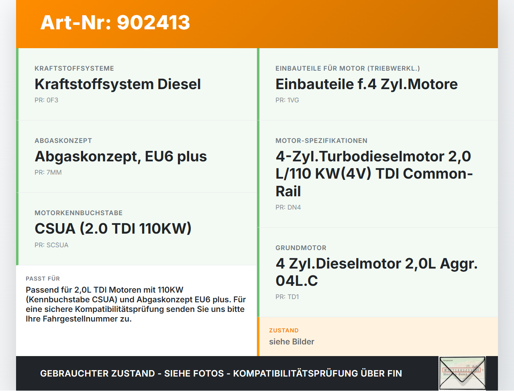Select Einbauteile f.4 Zyl.Motore title
Viewport: 514px width, 391px height.
click(x=367, y=84)
